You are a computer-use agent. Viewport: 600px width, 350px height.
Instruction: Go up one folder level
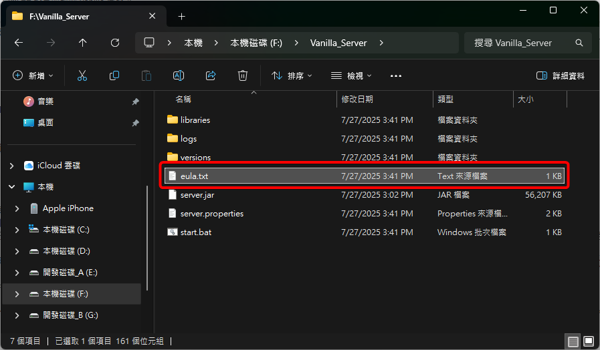point(83,43)
